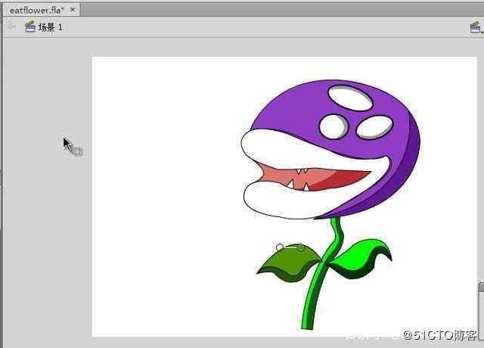Viewport: 484px width, 348px height.
Task: Click the back arrow in the edit bar
Action: click(12, 27)
